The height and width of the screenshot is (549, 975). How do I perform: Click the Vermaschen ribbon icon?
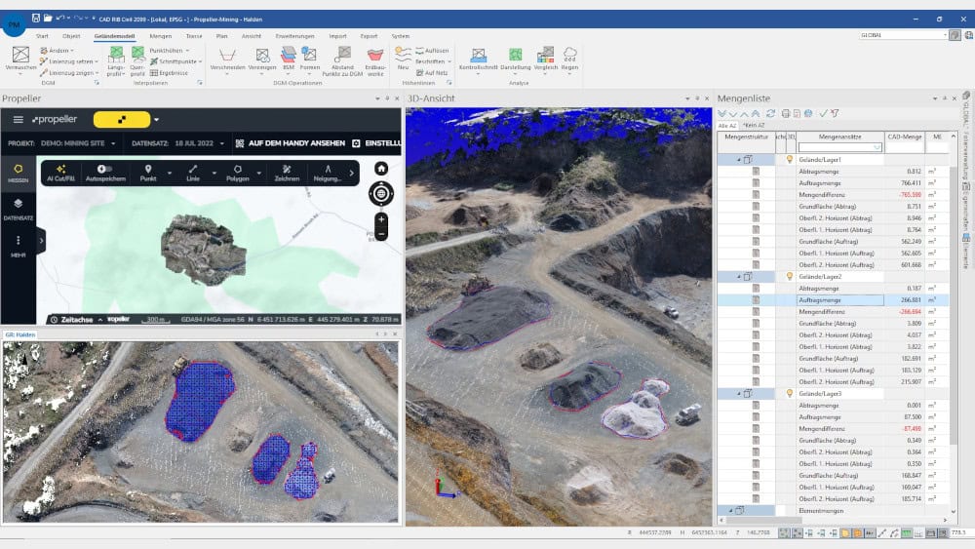point(20,55)
